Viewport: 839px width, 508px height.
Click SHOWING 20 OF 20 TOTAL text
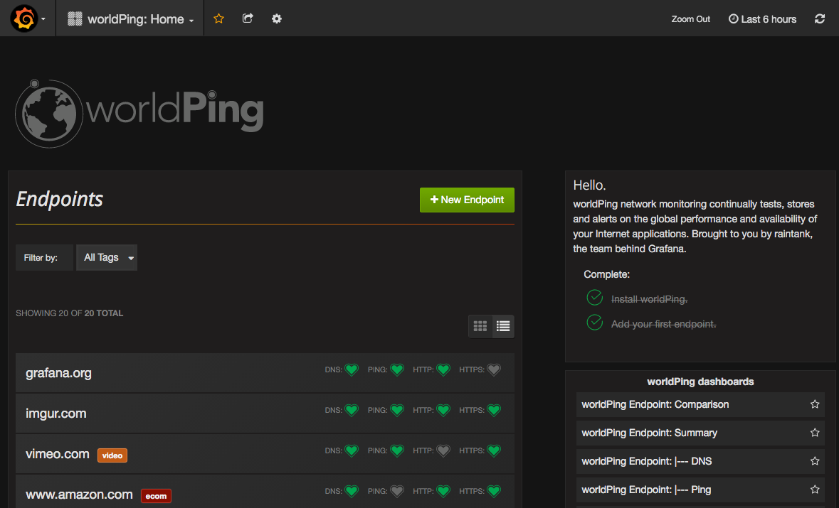[x=70, y=313]
